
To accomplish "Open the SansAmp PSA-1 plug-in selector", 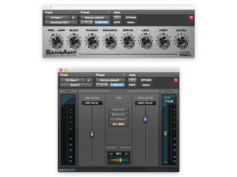I will [61, 22].
